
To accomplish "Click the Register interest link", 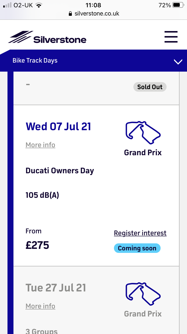I will click(140, 233).
